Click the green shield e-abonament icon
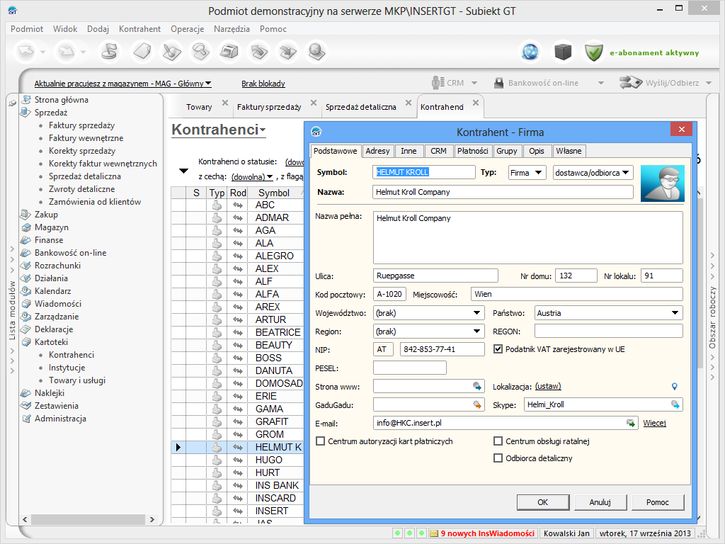This screenshot has height=544, width=725. tap(593, 52)
